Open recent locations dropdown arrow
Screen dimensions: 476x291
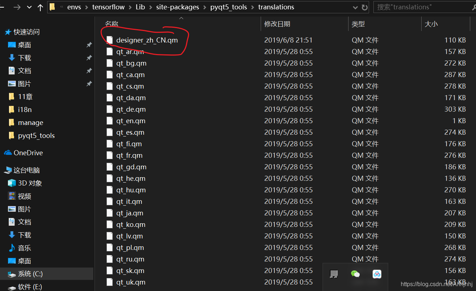pyautogui.click(x=29, y=7)
